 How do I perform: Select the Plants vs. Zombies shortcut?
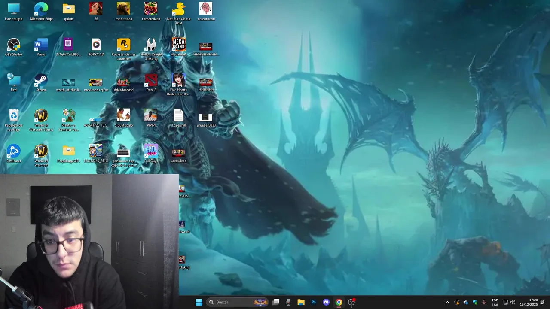click(68, 120)
